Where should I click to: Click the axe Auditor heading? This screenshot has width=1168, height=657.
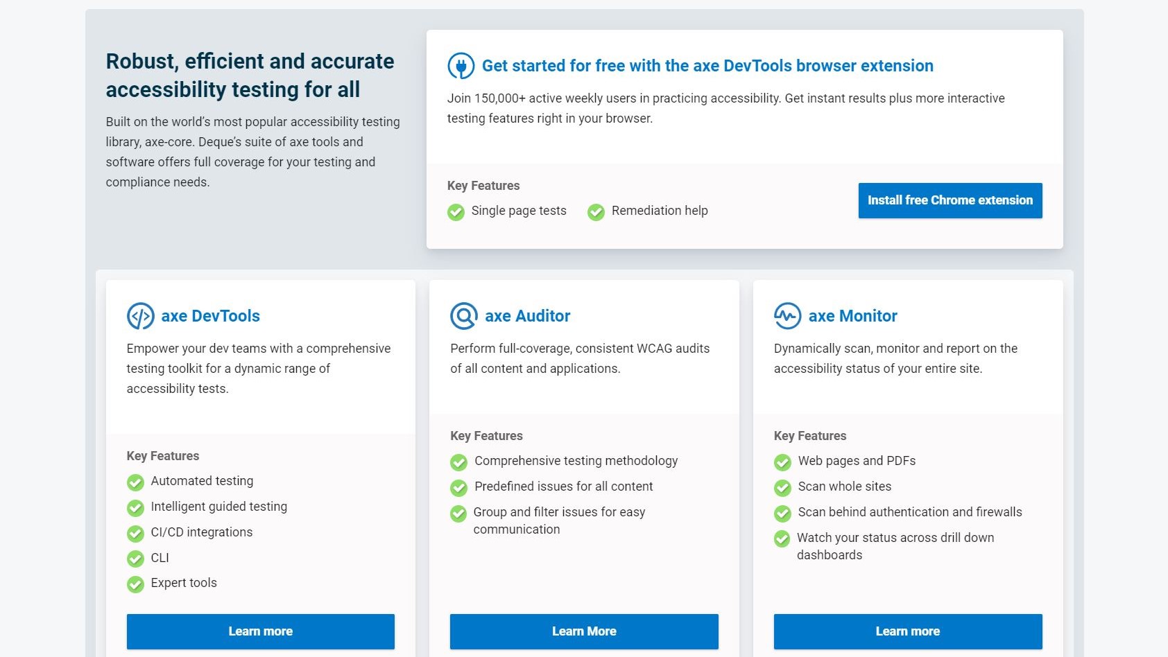[528, 316]
